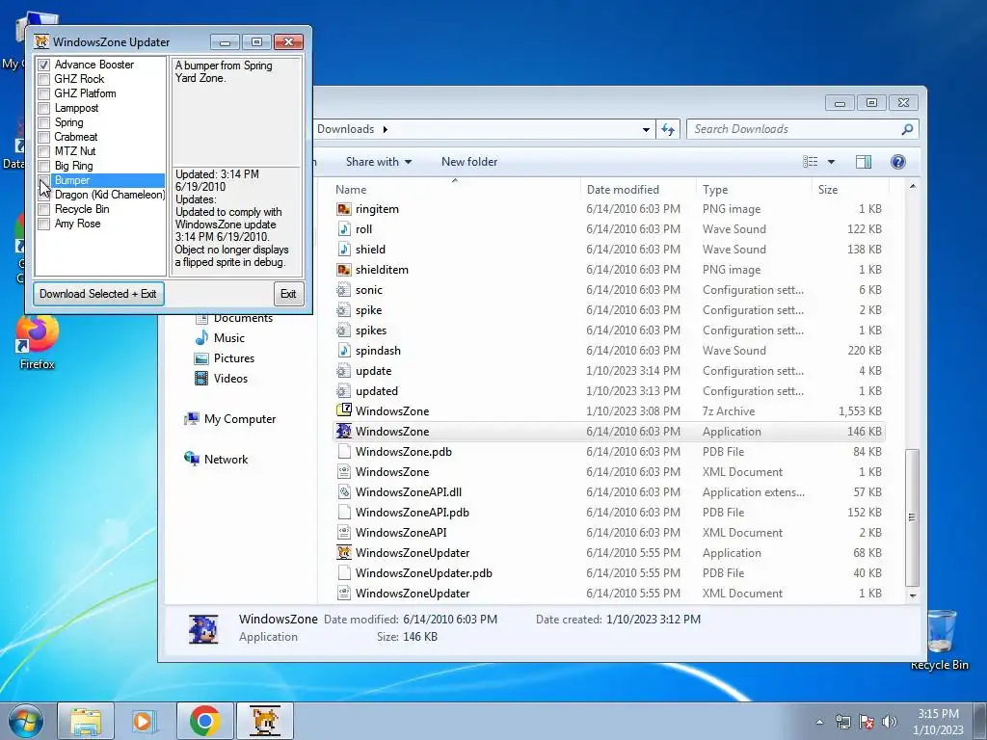Select the sonic configuration file icon
This screenshot has height=740, width=987.
click(x=344, y=290)
